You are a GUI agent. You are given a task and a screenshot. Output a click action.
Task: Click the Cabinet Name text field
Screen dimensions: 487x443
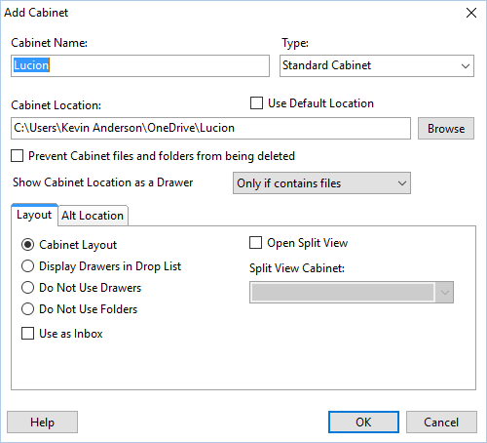point(140,65)
